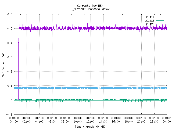Click the x-axis tick '080130 04:00'
This screenshot has height=129, width=172.
[39, 120]
